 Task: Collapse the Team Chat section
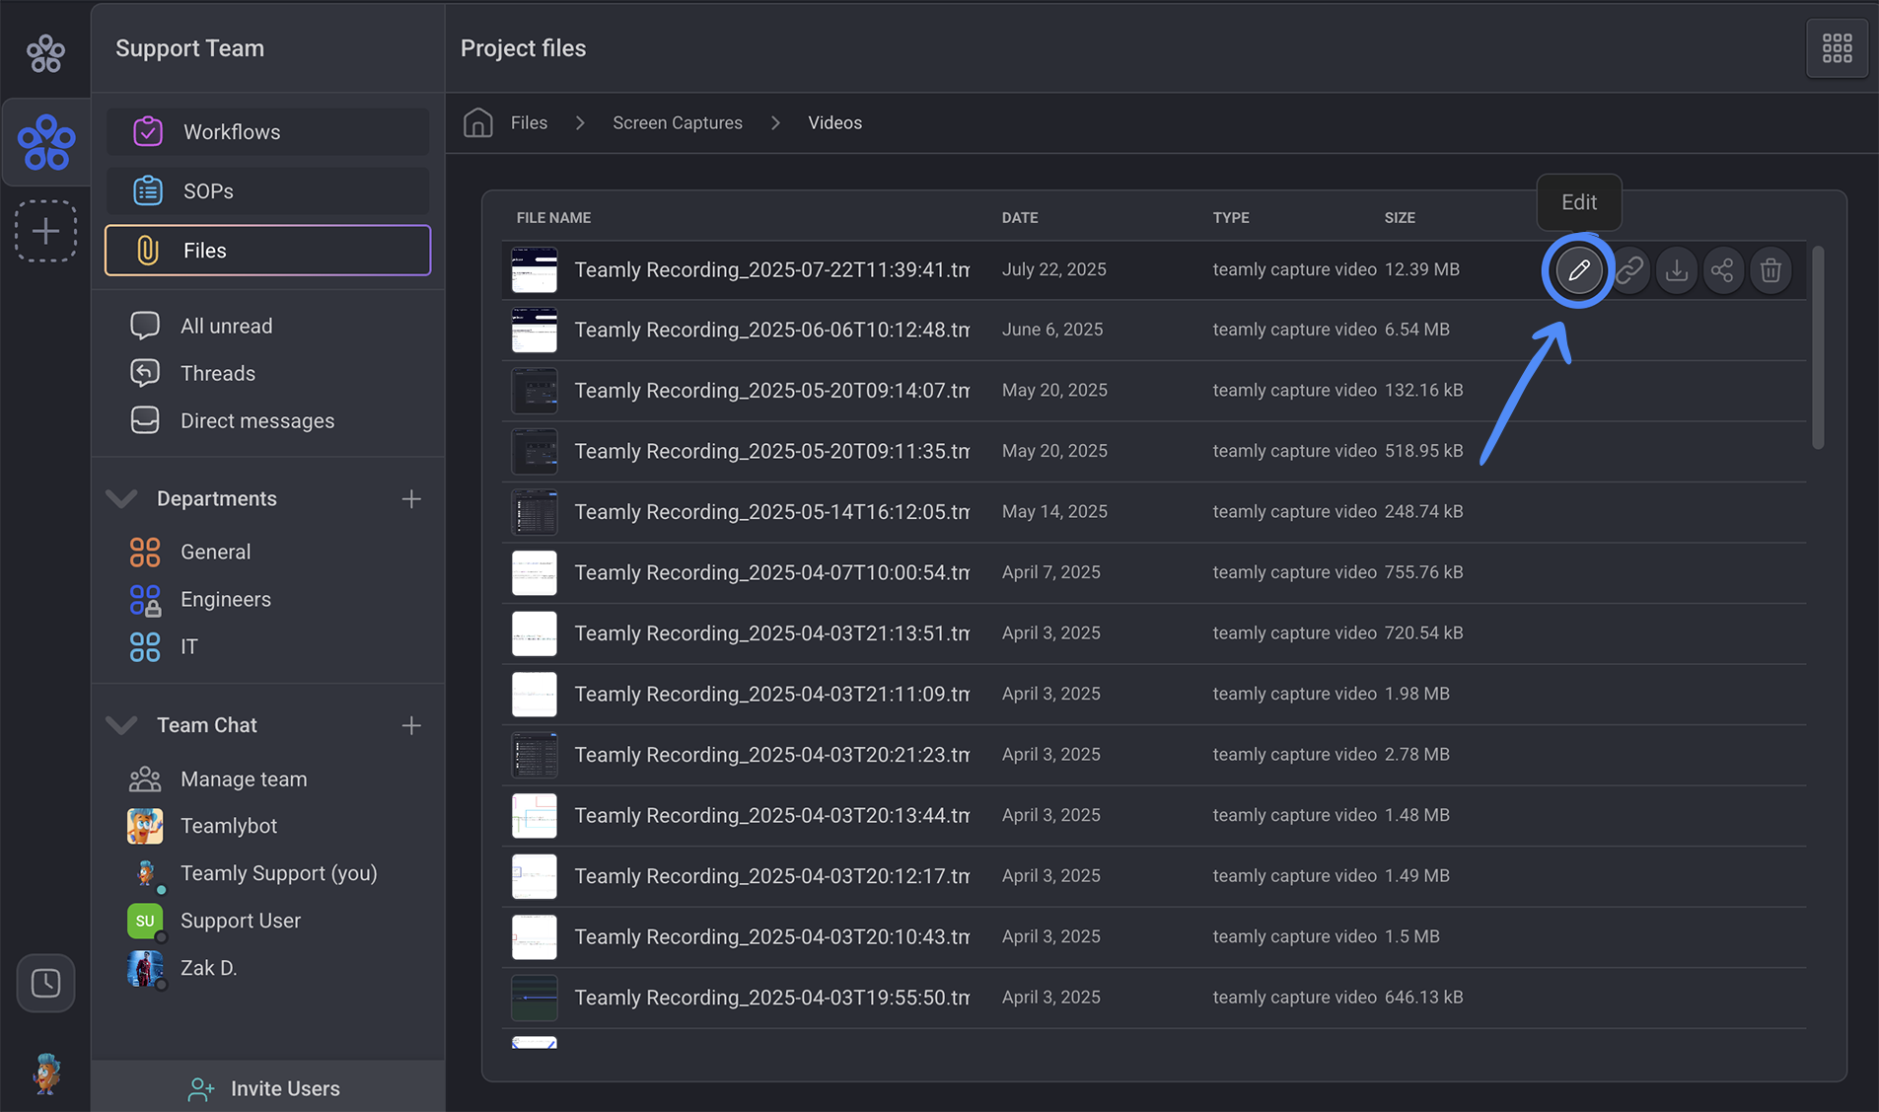point(121,726)
